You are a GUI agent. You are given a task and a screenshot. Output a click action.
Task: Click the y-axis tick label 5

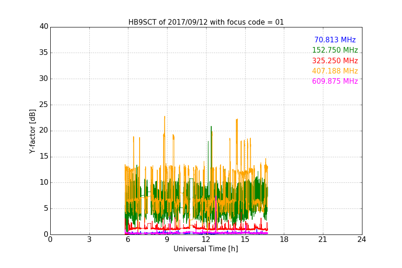46,208
